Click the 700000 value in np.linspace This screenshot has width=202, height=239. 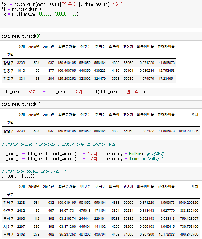point(60,14)
